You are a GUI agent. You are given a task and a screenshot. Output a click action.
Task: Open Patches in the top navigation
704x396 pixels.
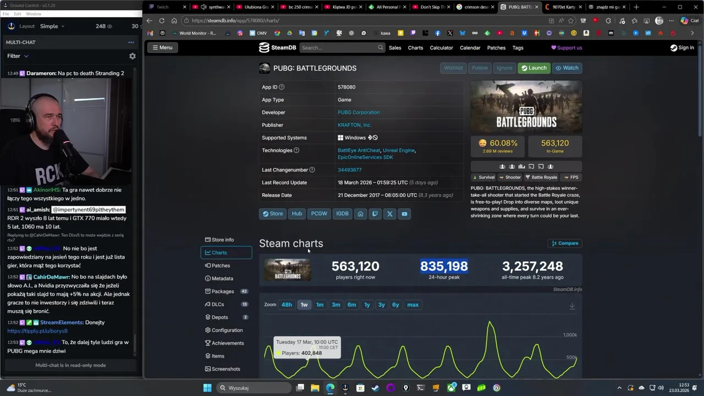496,48
